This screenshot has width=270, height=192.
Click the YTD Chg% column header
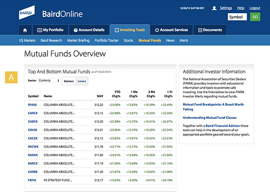pos(116,94)
